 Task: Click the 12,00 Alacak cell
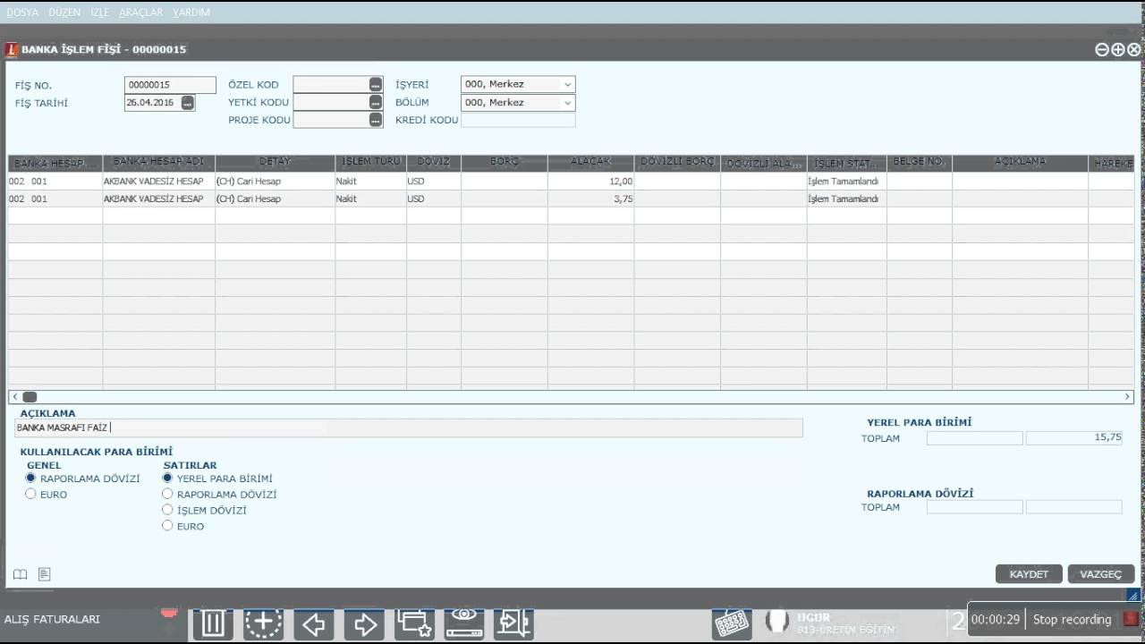tap(591, 181)
